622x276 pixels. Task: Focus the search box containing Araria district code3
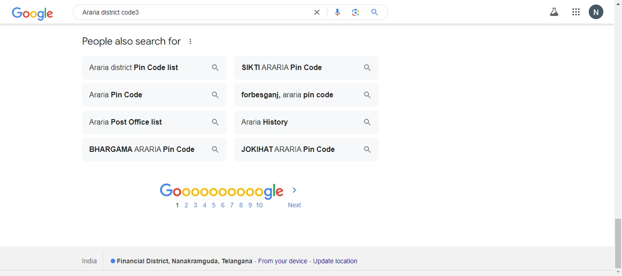click(195, 12)
